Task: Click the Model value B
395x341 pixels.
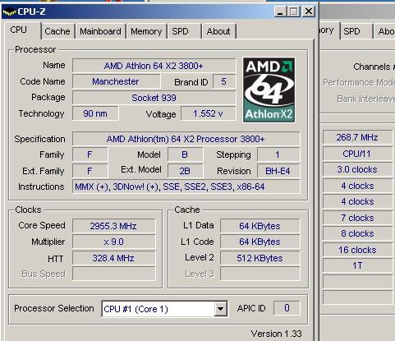Action: pyautogui.click(x=185, y=154)
